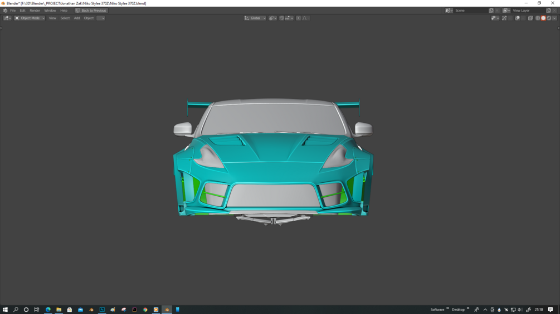Open the proportional editing falloff selector
This screenshot has height=314, width=560.
point(306,18)
